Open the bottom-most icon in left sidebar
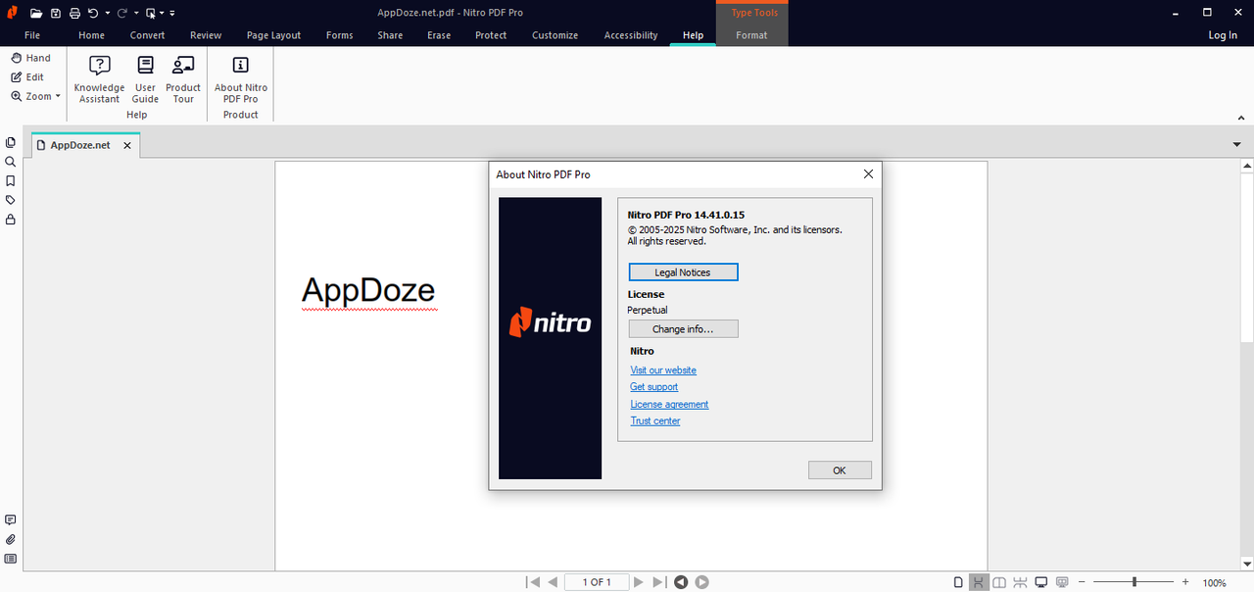Viewport: 1254px width, 592px height. tap(11, 559)
